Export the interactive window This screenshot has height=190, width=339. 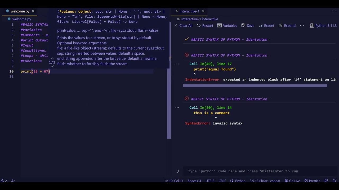pyautogui.click(x=266, y=26)
